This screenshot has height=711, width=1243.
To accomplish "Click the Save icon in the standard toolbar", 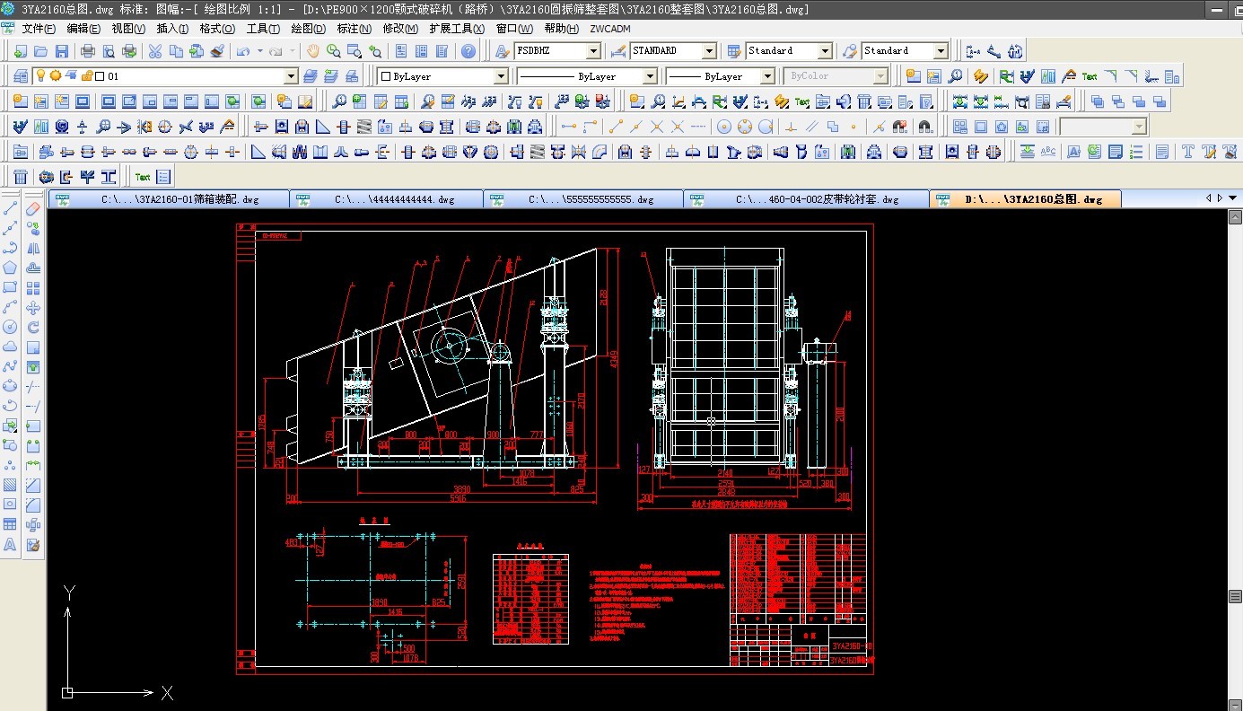I will pos(62,51).
